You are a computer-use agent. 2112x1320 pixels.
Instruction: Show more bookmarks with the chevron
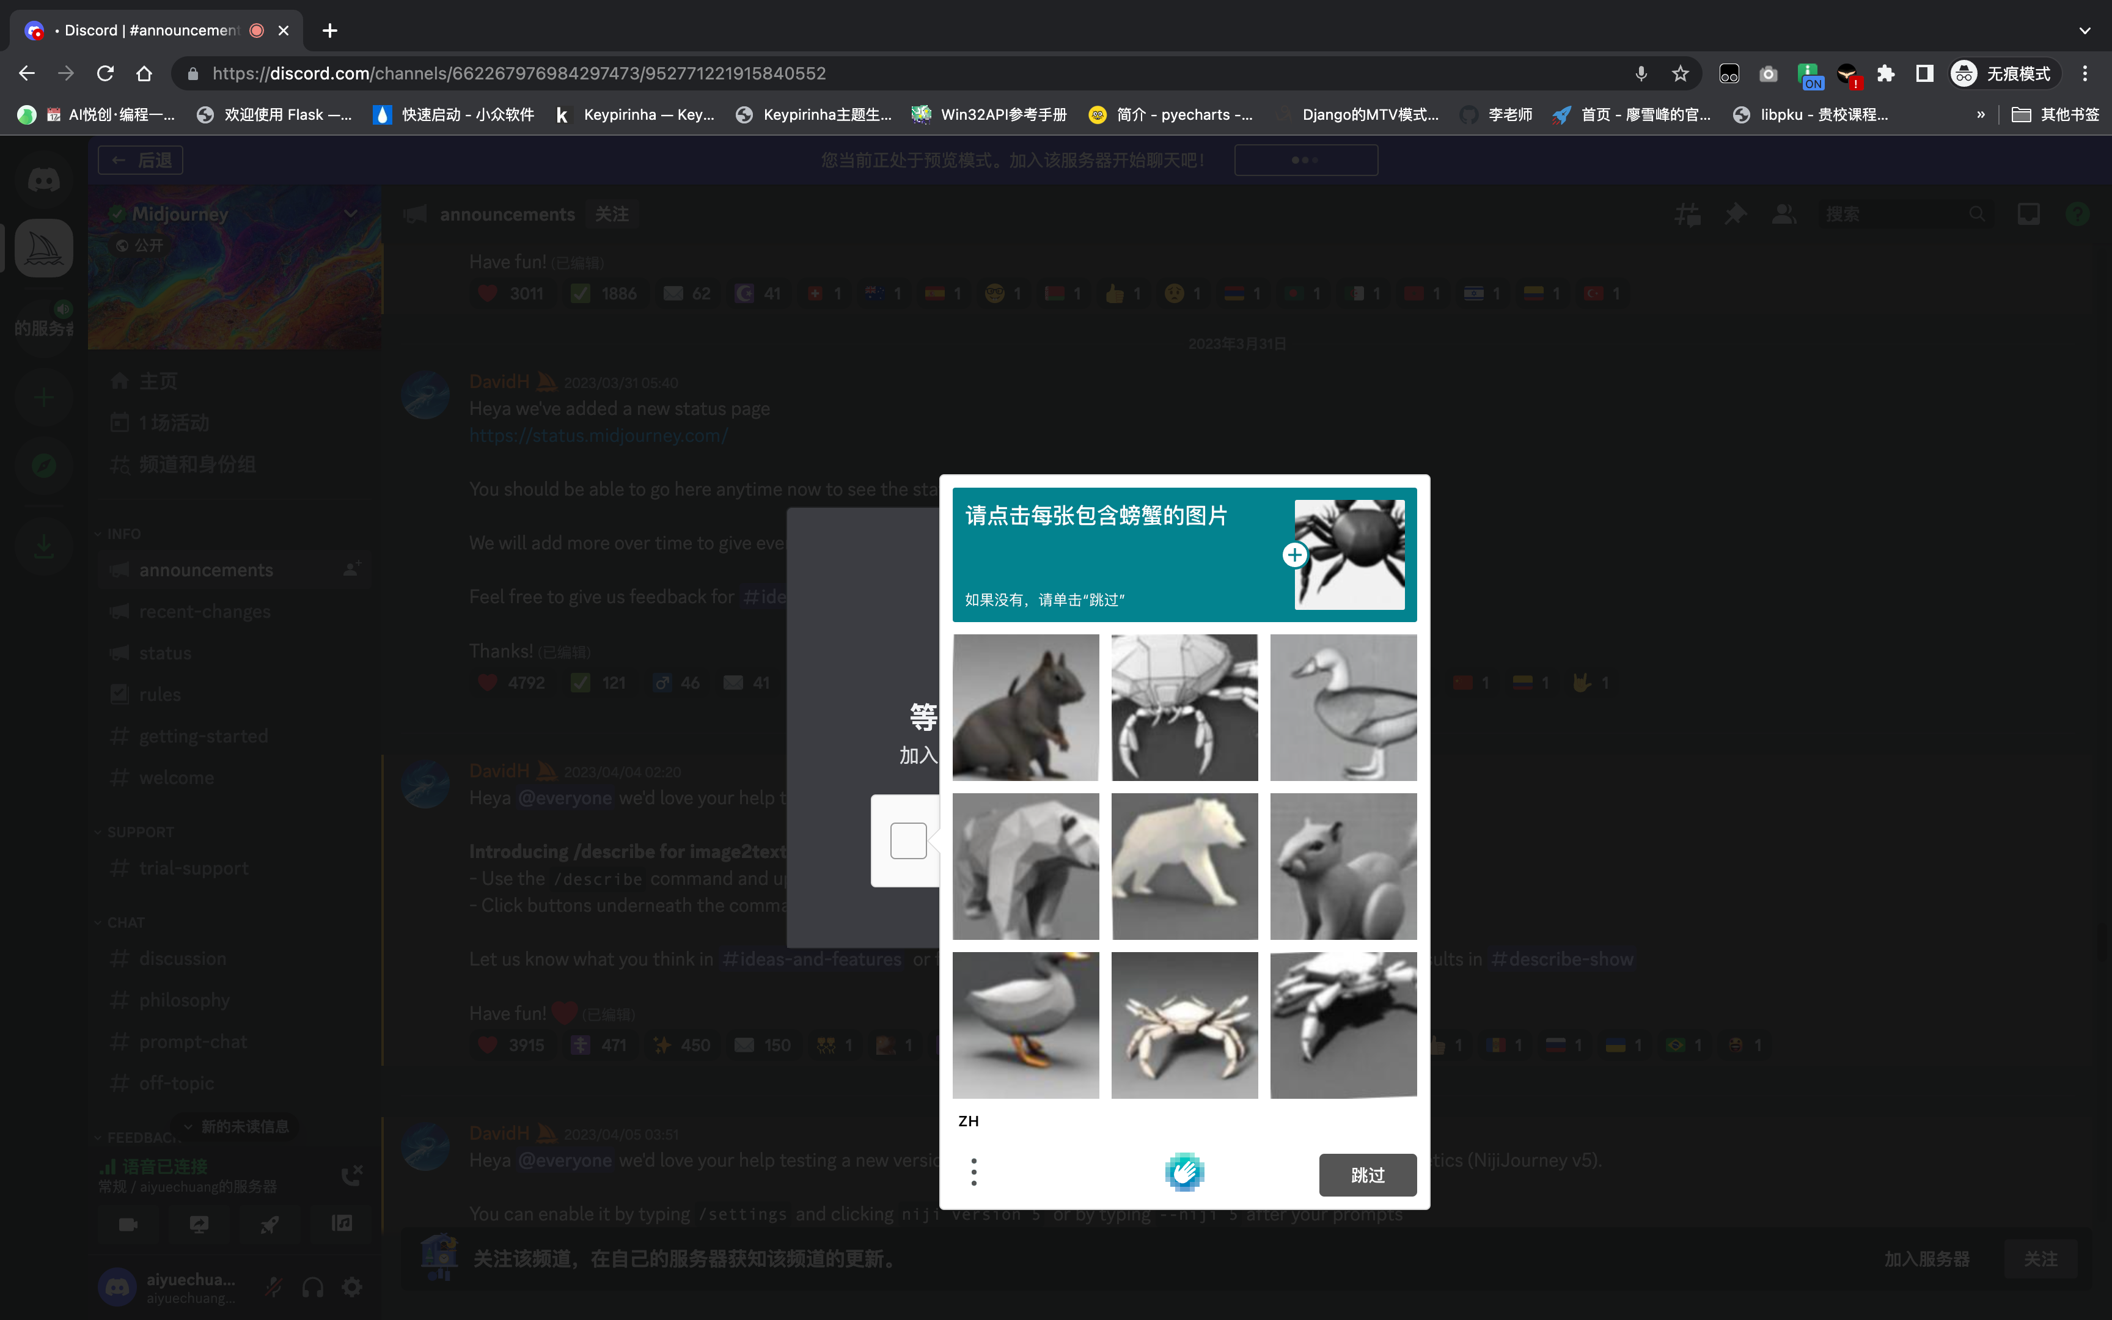(x=1981, y=114)
